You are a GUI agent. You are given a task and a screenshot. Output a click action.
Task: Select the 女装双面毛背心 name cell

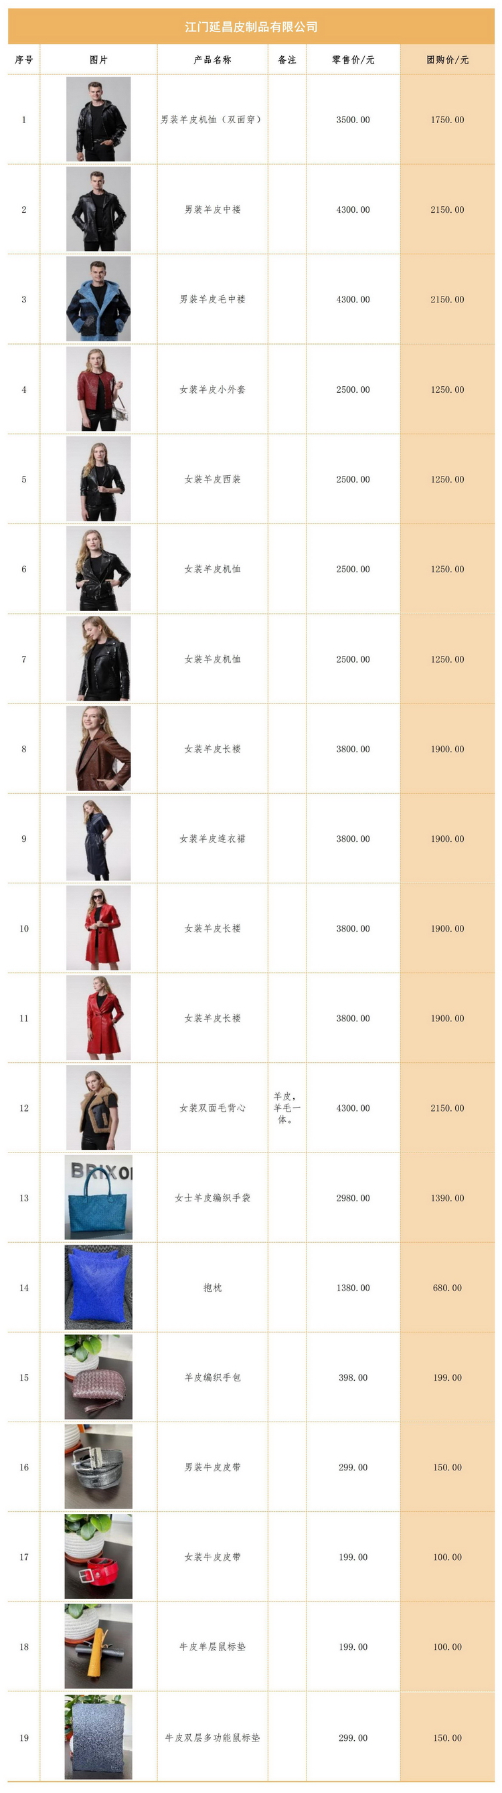pyautogui.click(x=212, y=1108)
